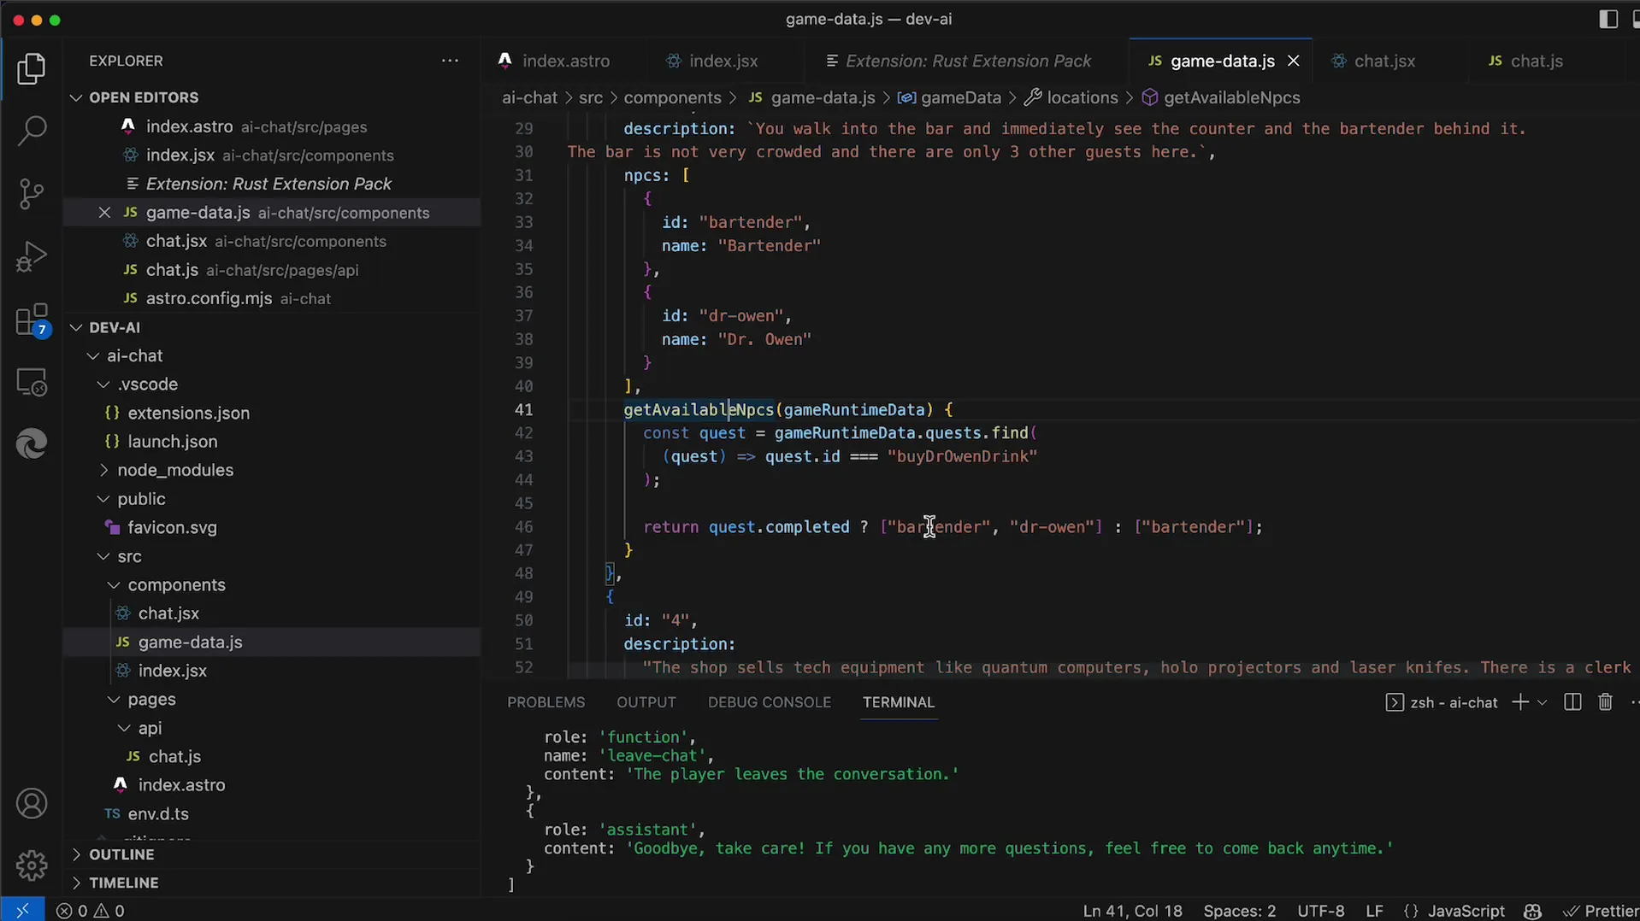Click line number 46 in editor gutter
Image resolution: width=1640 pixels, height=921 pixels.
coord(524,527)
